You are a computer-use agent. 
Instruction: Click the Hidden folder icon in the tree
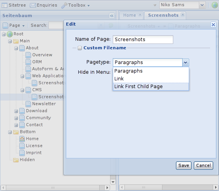click(x=16, y=160)
